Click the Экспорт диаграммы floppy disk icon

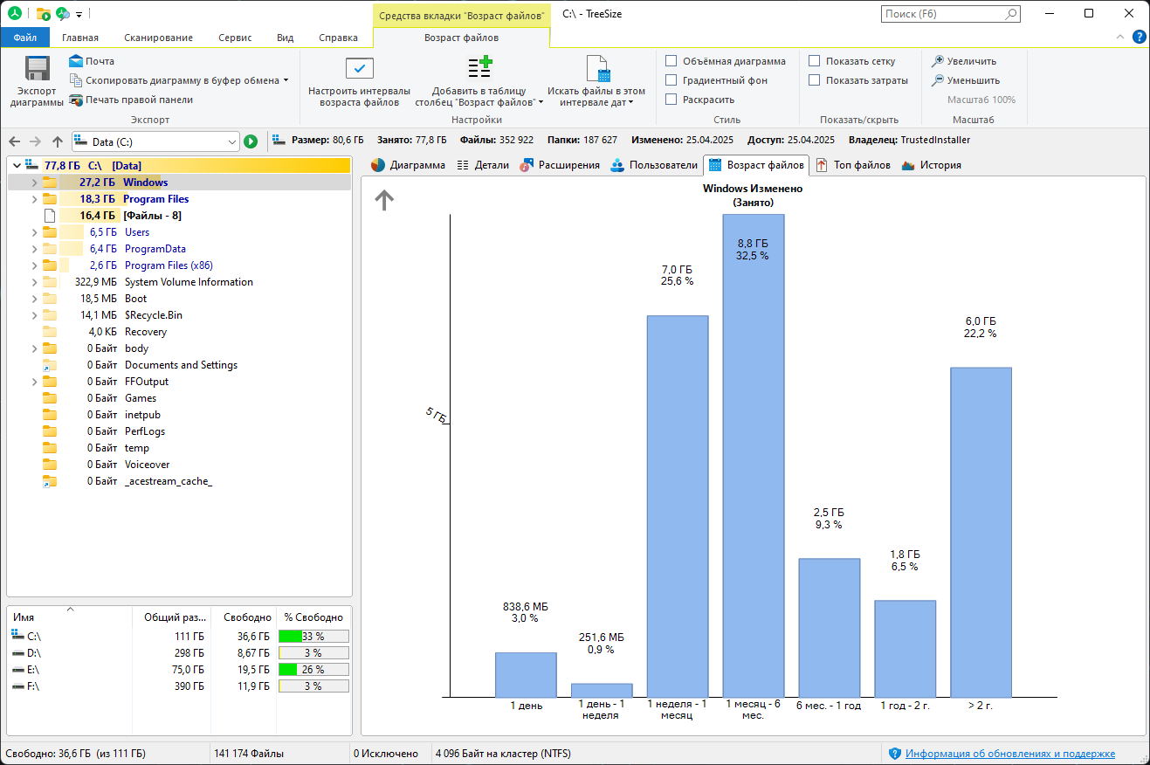(37, 69)
